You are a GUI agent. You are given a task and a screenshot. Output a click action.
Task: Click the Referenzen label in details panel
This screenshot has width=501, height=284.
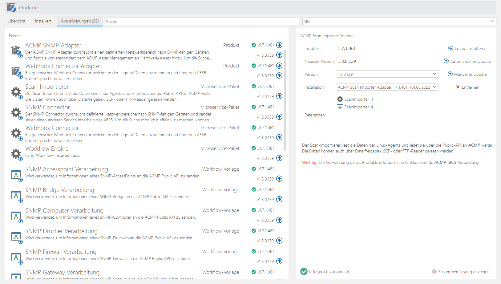[314, 115]
